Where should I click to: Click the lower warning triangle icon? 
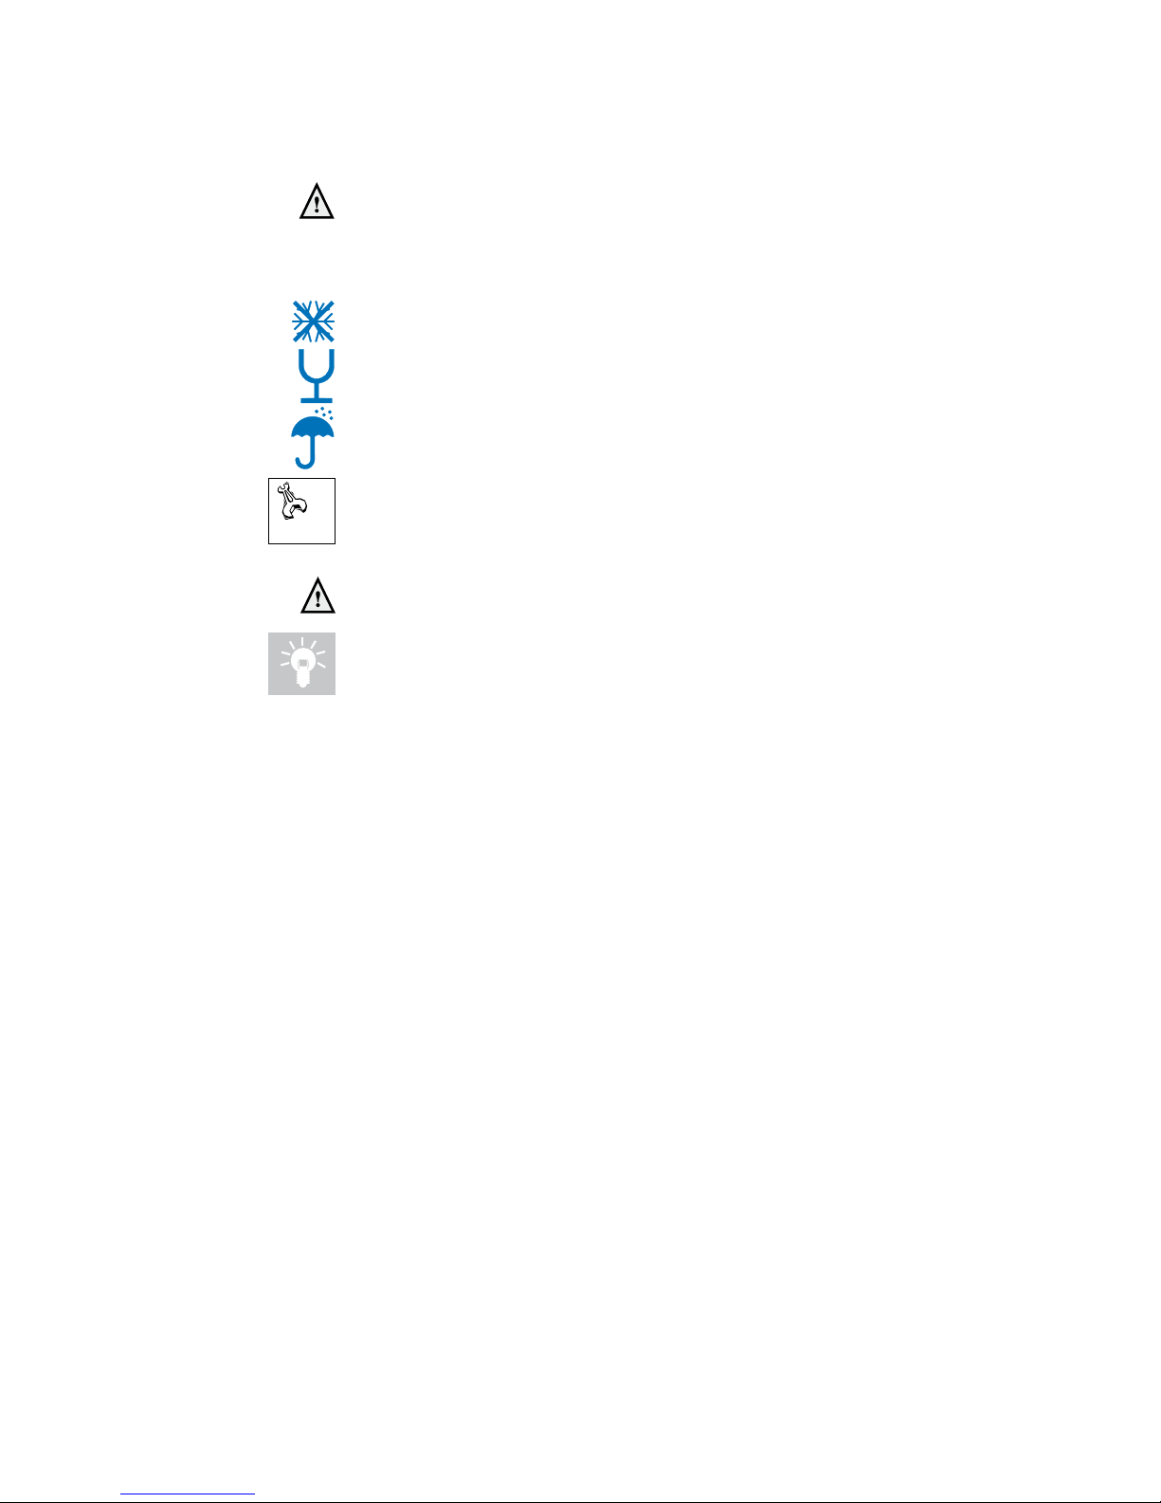[317, 596]
